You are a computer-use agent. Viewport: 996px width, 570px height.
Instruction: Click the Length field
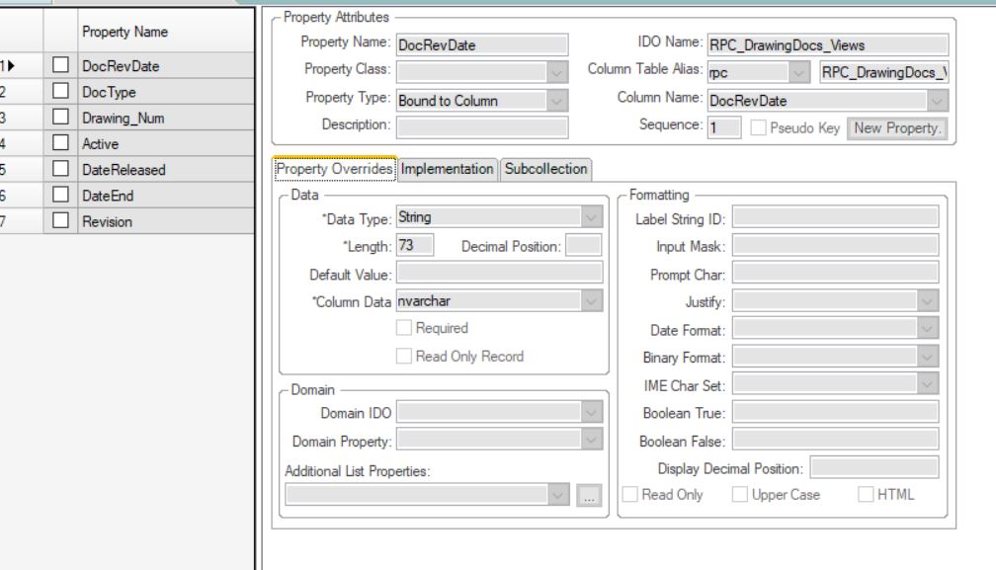[x=415, y=245]
